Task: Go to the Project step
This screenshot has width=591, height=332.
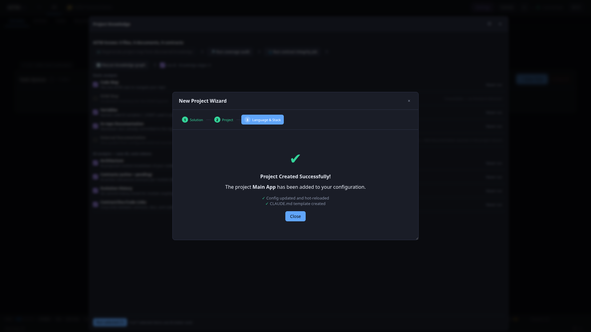Action: 224,120
